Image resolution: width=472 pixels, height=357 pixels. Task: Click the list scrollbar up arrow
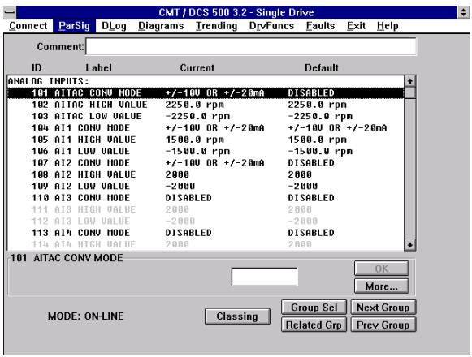(x=410, y=81)
